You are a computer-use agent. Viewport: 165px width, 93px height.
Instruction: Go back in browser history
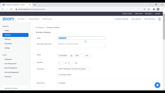[x=3, y=9]
